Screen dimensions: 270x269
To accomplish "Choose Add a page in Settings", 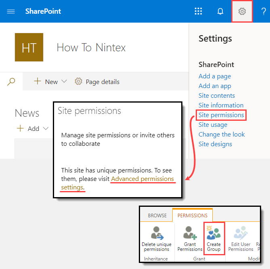I will point(215,76).
